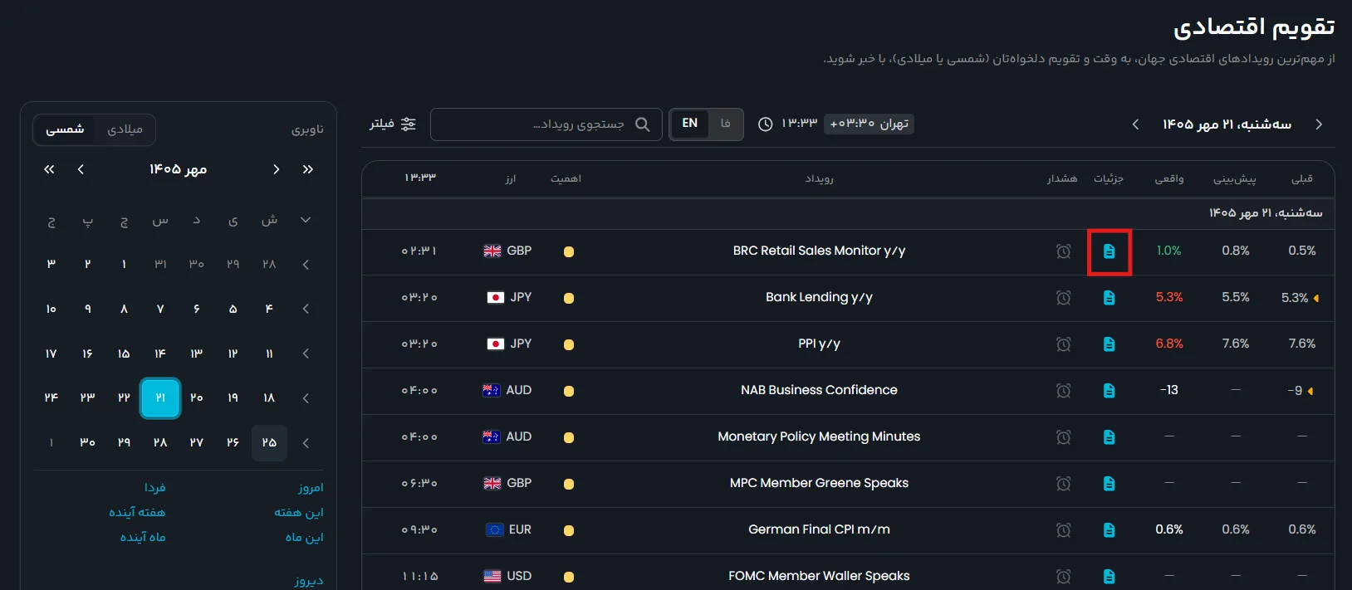Screen dimensions: 1352x590
Task: Click the filter sliders icon
Action: (409, 124)
